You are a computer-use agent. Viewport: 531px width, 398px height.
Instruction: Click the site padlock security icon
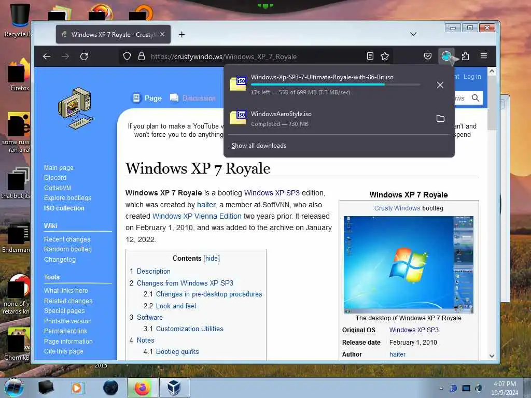[x=142, y=56]
